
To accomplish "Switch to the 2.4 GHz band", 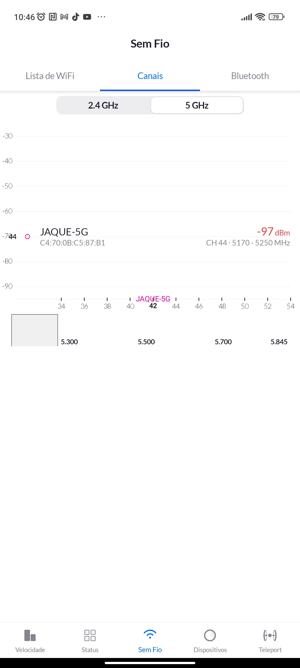I will point(103,105).
